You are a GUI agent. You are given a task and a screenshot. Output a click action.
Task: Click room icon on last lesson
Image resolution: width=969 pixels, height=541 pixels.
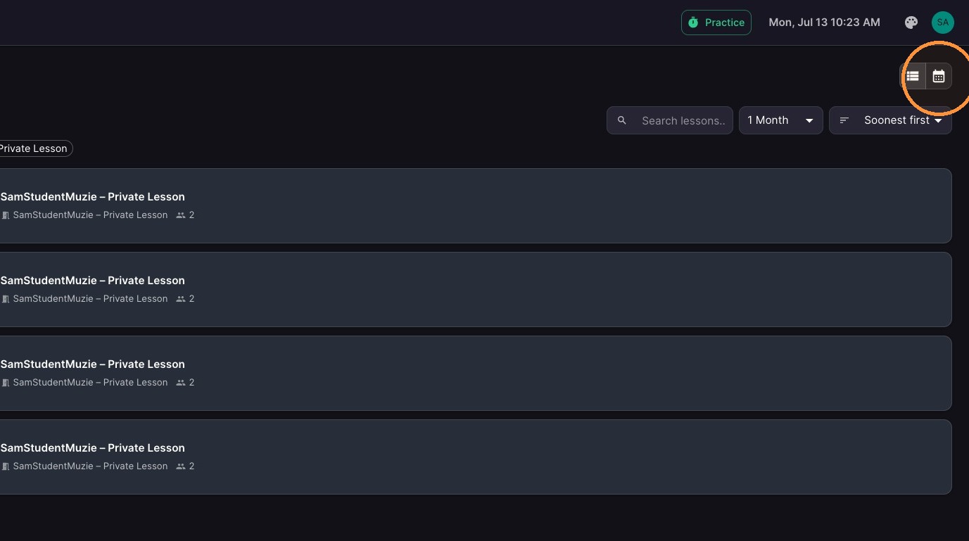(x=6, y=466)
